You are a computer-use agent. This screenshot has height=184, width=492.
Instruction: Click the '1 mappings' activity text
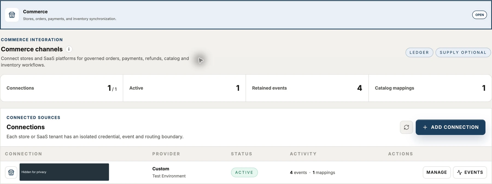tap(324, 173)
